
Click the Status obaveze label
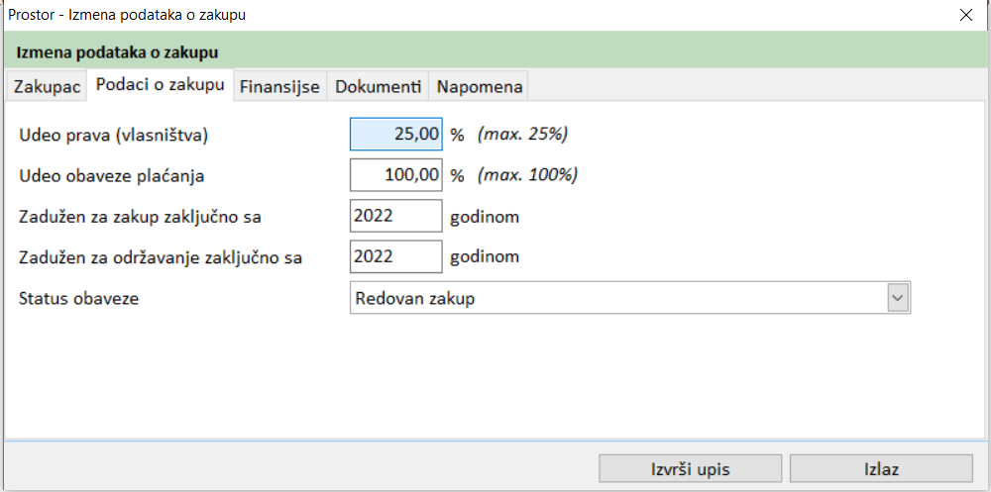[x=79, y=298]
